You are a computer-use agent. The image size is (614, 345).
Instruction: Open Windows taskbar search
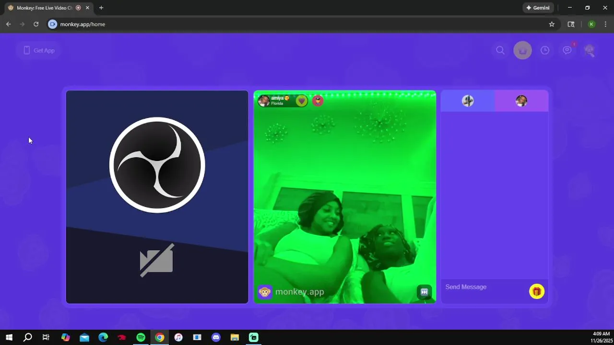tap(28, 337)
